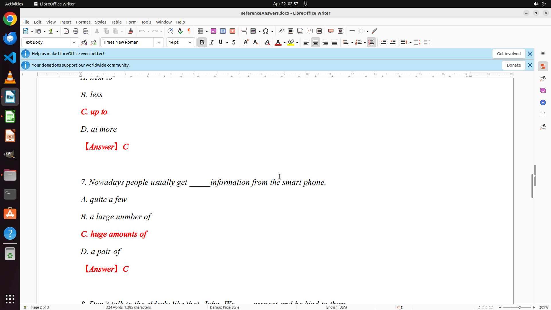Insert image using toolbar icon
This screenshot has height=310, width=551.
[x=214, y=31]
